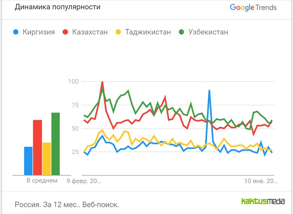Click the yellow Таджикистан legend dot
The image size is (293, 214).
(x=118, y=32)
